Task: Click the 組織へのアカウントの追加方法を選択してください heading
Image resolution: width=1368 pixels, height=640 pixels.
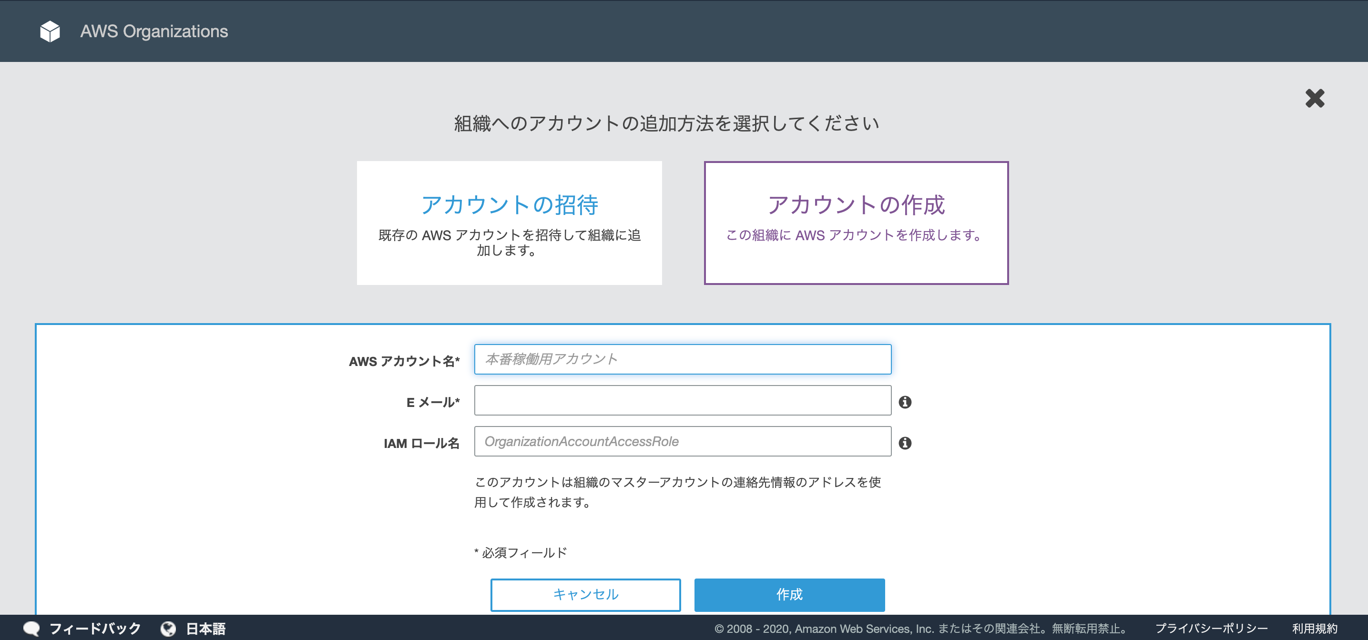Action: click(666, 123)
